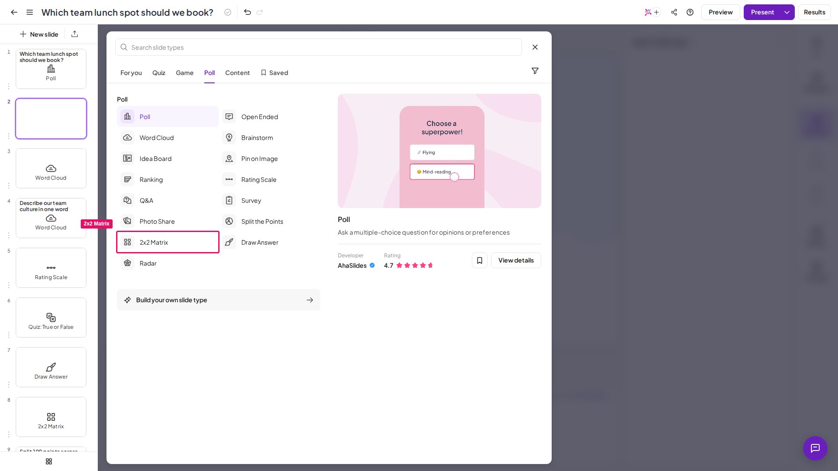Open the chat support bubble
This screenshot has height=471, width=838.
[x=815, y=448]
